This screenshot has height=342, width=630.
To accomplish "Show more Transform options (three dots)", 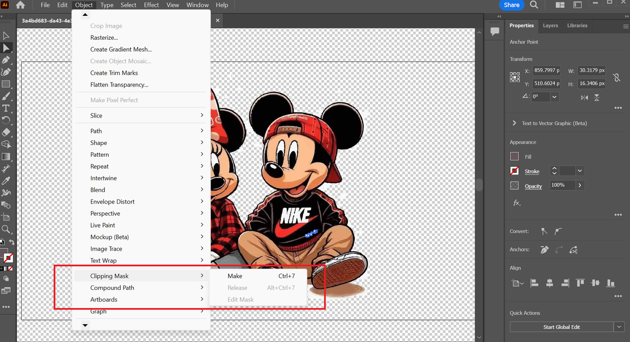I will pyautogui.click(x=618, y=108).
